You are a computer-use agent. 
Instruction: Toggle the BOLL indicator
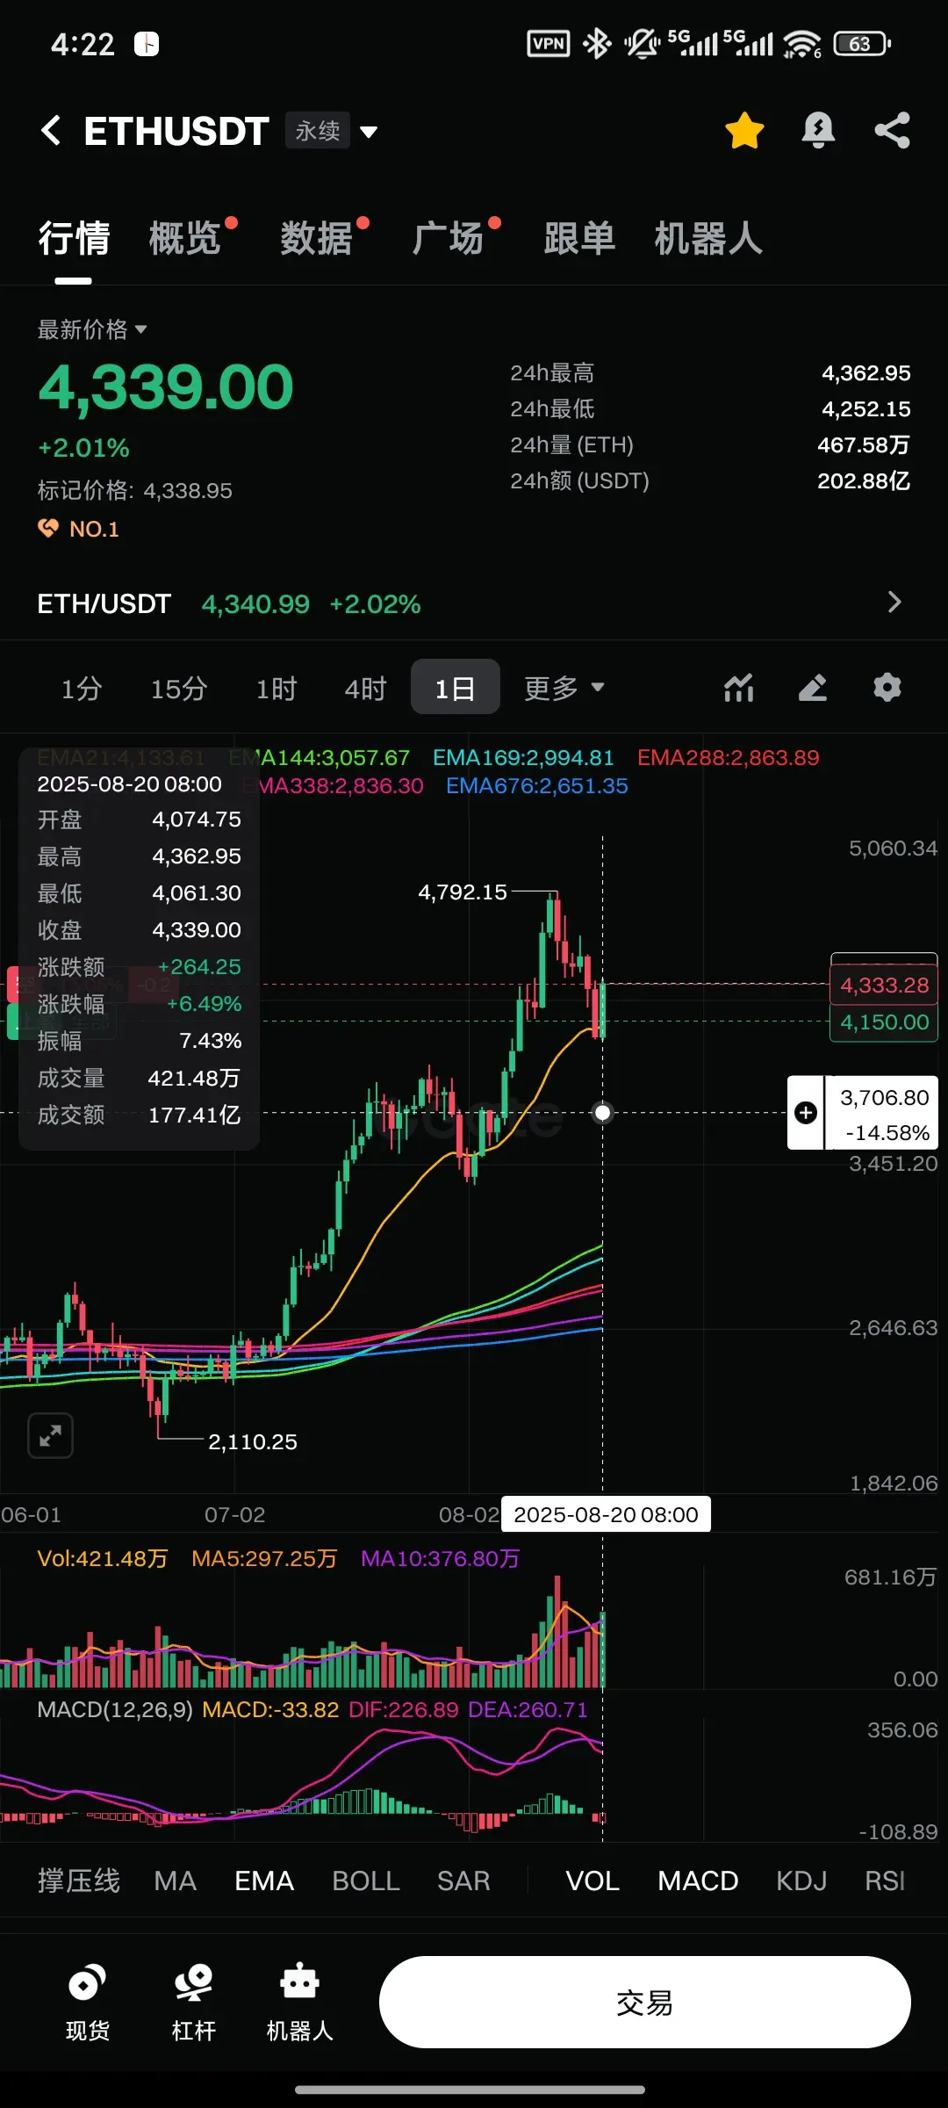(x=366, y=1881)
